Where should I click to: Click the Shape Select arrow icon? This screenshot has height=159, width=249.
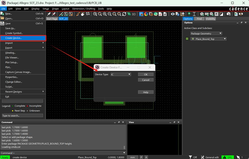pyautogui.click(x=216, y=14)
